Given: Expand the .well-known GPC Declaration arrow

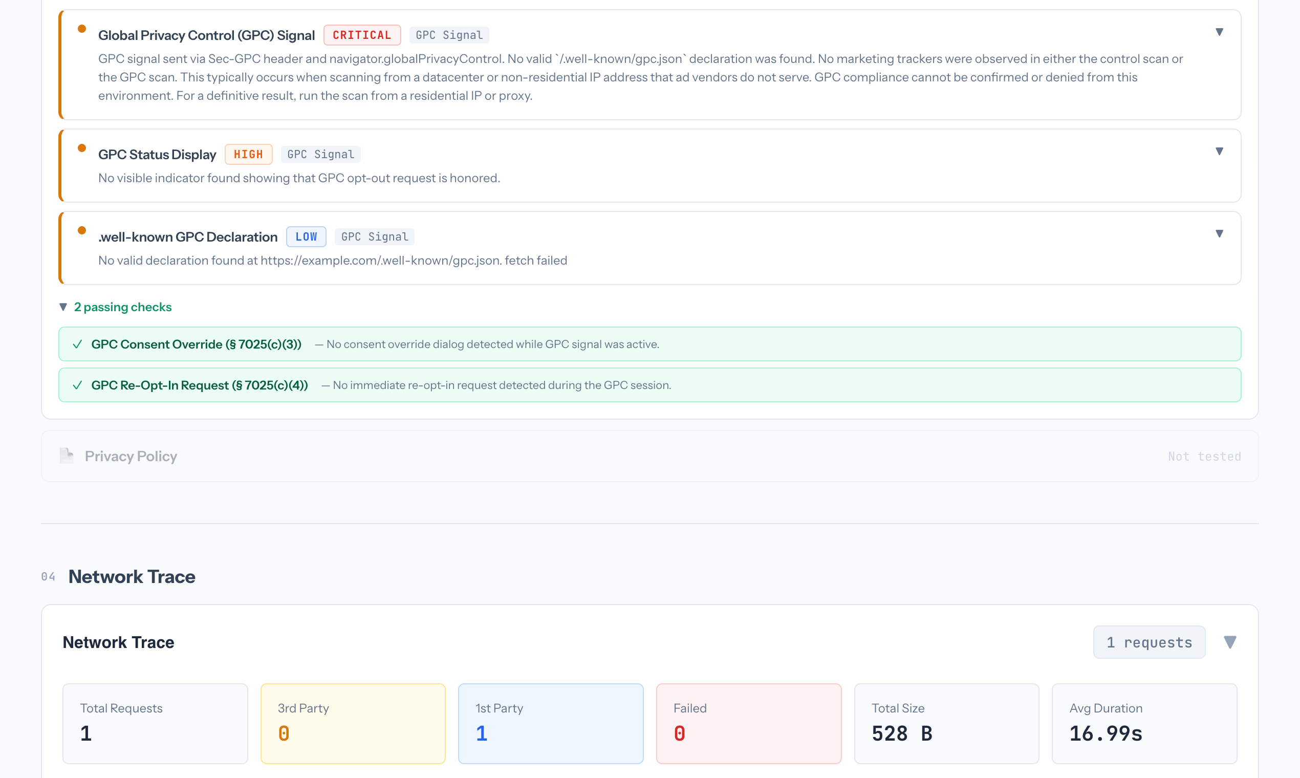Looking at the screenshot, I should (1219, 234).
